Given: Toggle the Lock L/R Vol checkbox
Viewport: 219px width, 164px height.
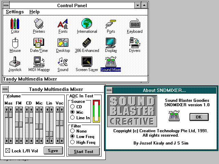Looking at the screenshot, I should click(x=8, y=151).
